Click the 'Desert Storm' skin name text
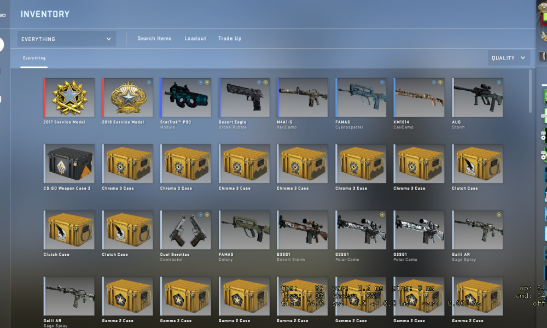The width and height of the screenshot is (547, 328). [x=291, y=260]
